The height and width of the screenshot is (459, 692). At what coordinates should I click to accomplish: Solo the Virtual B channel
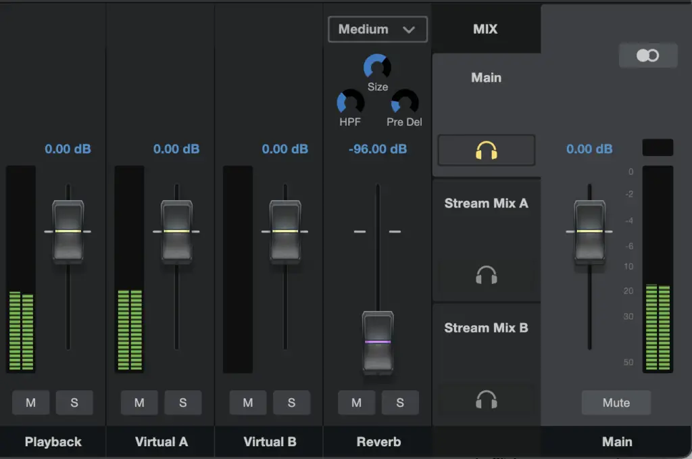click(291, 402)
